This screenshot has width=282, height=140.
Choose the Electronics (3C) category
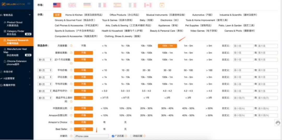tap(169, 20)
